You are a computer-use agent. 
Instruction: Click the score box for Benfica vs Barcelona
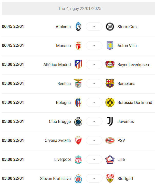click(x=94, y=83)
